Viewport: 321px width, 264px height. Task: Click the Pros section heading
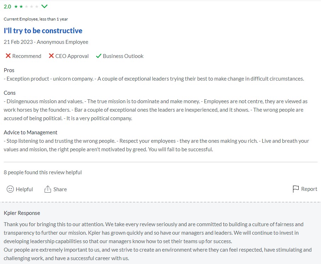tap(9, 70)
